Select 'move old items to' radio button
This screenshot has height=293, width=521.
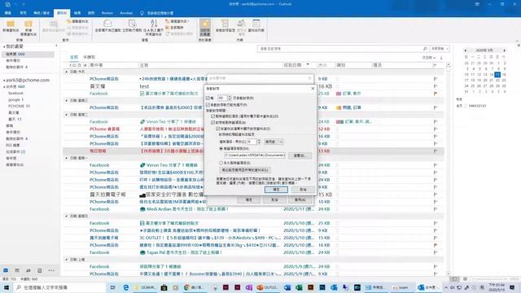[221, 148]
